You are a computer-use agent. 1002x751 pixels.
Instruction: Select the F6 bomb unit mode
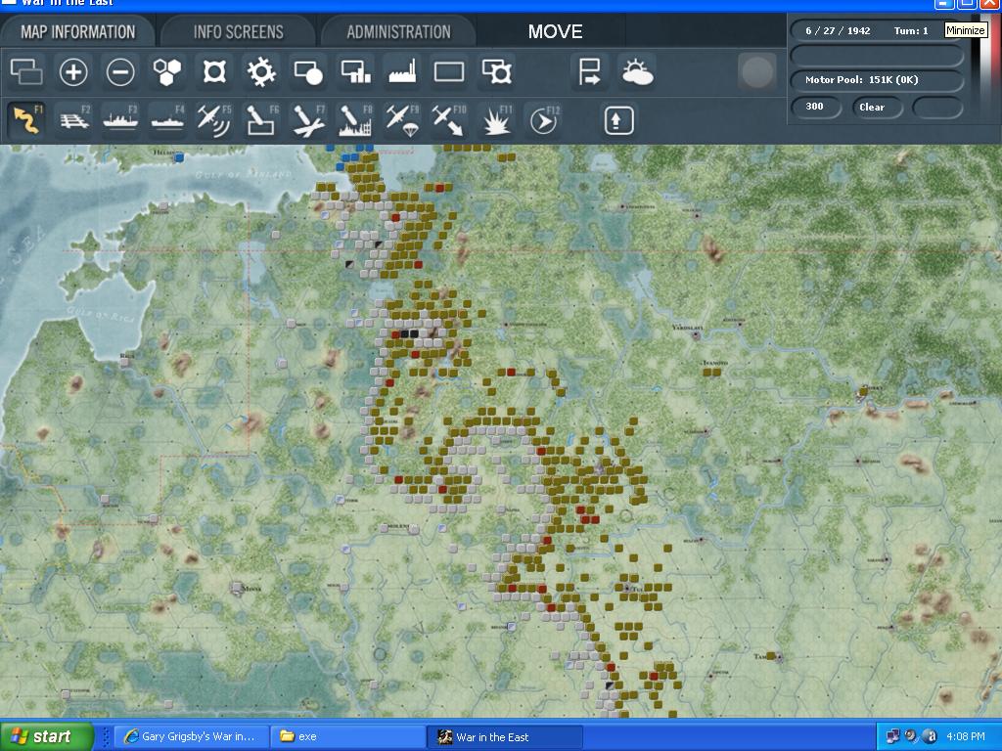(x=261, y=120)
